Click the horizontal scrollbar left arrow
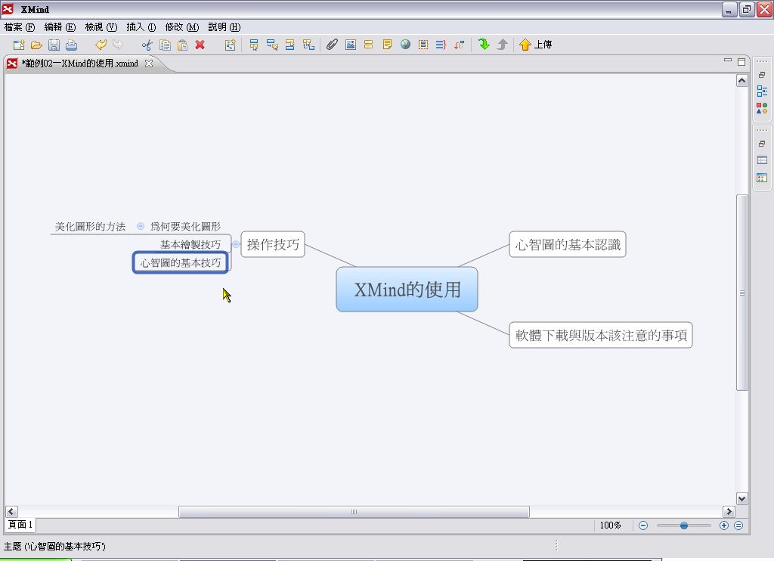The image size is (774, 561). click(x=11, y=512)
